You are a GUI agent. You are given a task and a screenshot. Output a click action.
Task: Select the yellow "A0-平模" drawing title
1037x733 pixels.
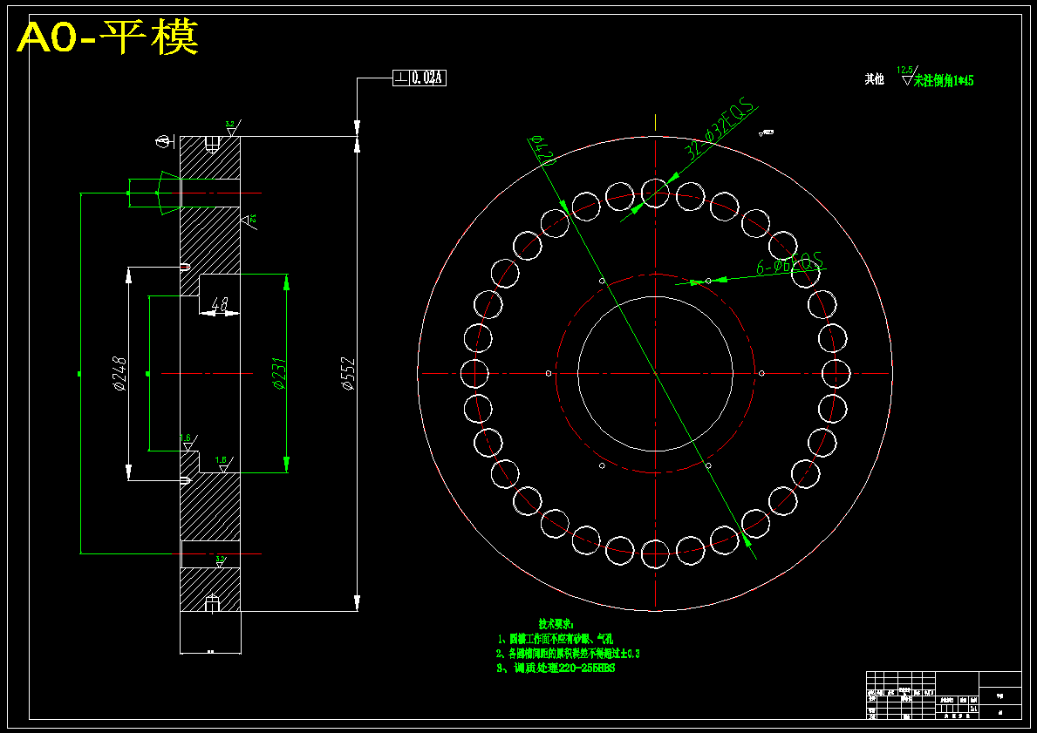(x=108, y=38)
